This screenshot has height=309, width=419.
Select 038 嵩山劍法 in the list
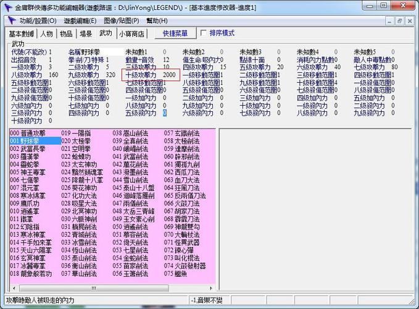pyautogui.click(x=130, y=133)
